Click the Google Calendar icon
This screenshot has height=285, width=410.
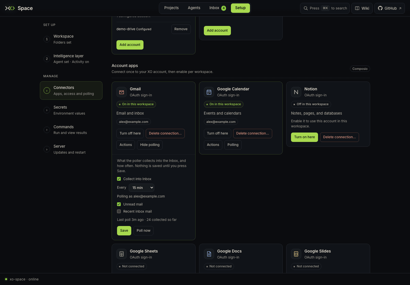pos(209,92)
